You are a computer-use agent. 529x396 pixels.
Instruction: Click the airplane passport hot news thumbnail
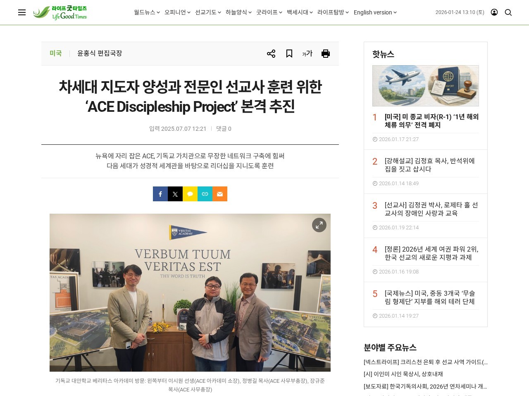(x=426, y=86)
